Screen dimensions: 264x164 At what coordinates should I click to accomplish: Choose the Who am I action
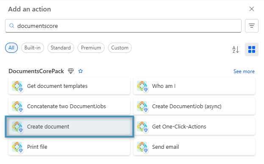(195, 86)
